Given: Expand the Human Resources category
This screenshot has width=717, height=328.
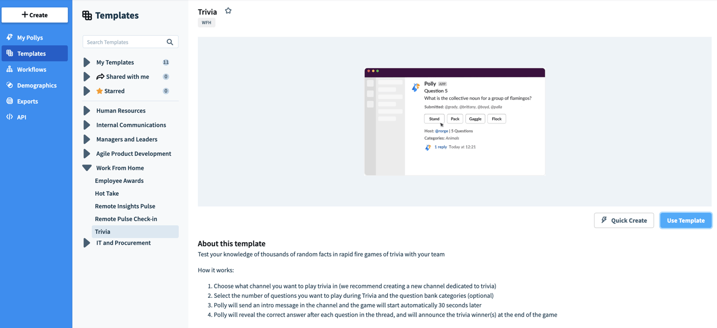Looking at the screenshot, I should point(87,111).
